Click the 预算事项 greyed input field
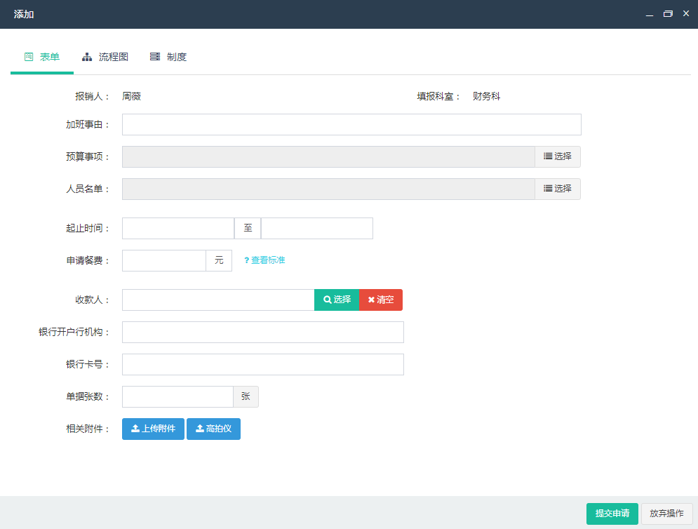698x529 pixels. click(x=328, y=156)
